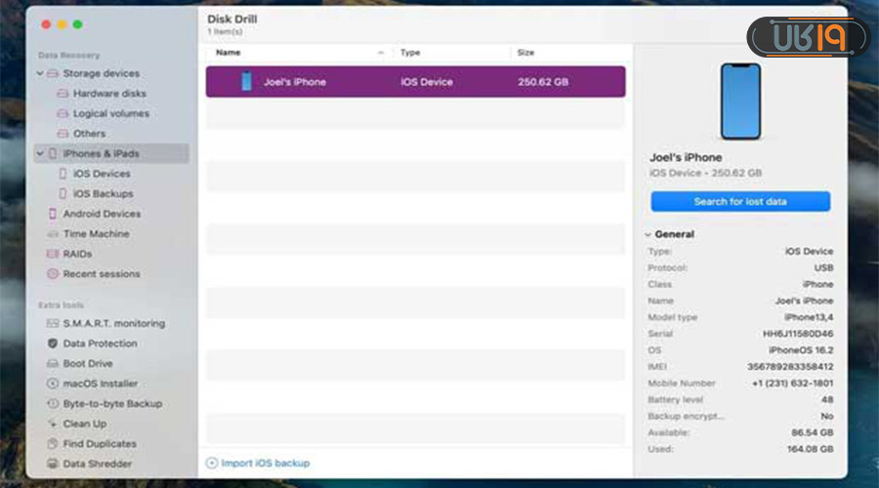
Task: Open the macOS Installer tool
Action: pyautogui.click(x=100, y=384)
